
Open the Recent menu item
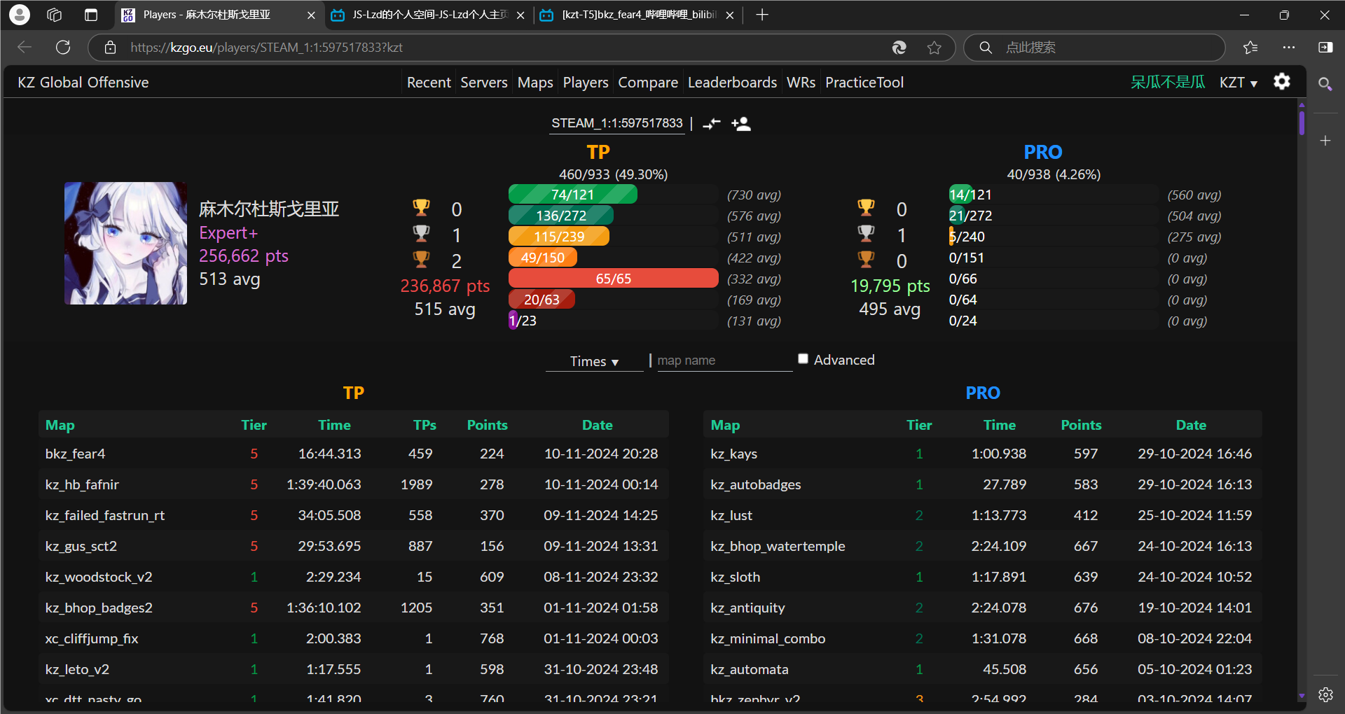point(429,83)
